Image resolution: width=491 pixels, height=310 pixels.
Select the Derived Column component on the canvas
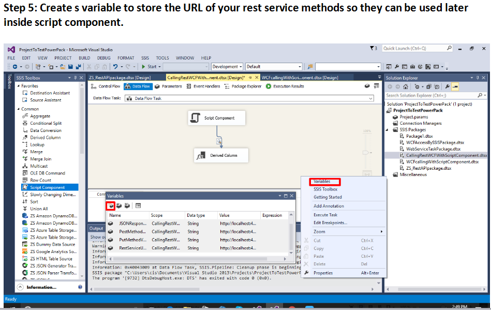[x=221, y=155]
